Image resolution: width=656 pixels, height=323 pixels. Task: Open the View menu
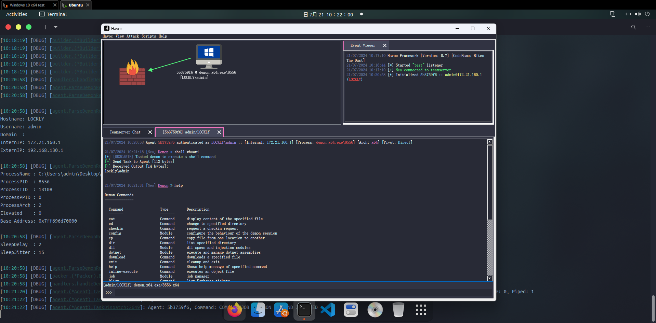click(120, 36)
